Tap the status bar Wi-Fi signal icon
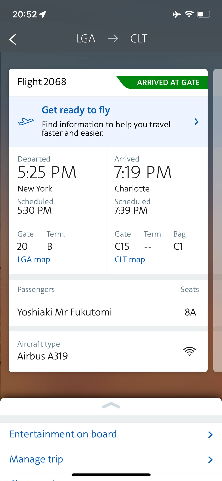Viewport: 222px width, 481px height. coord(189,14)
